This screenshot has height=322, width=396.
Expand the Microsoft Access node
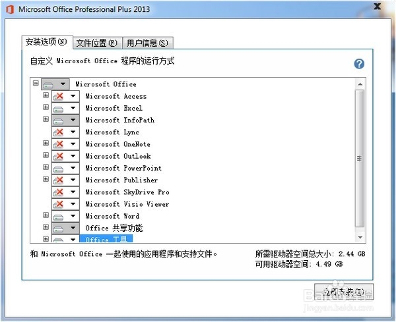[46, 95]
